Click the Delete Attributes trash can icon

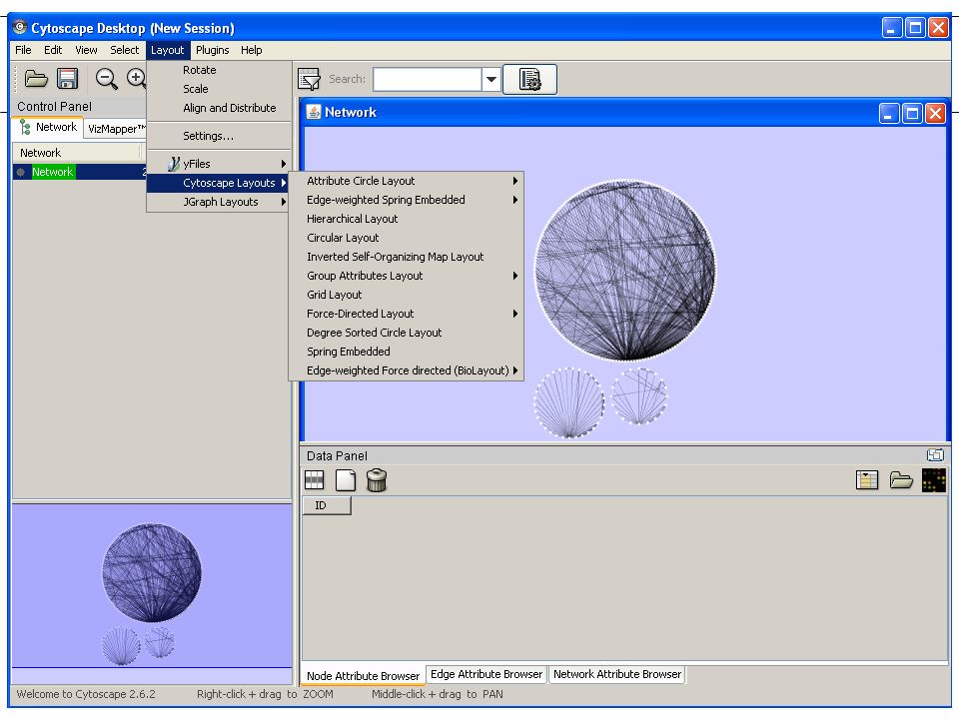[x=377, y=480]
